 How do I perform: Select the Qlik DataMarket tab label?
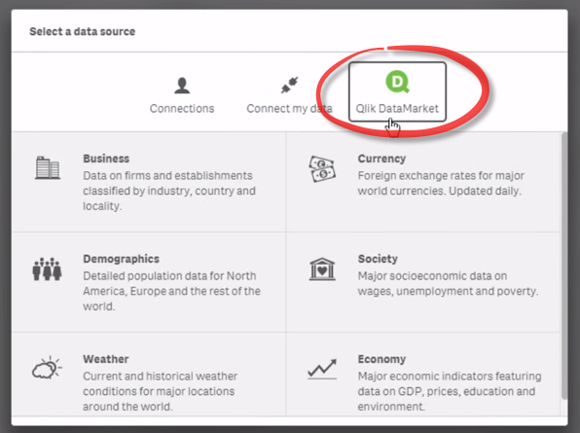coord(397,109)
